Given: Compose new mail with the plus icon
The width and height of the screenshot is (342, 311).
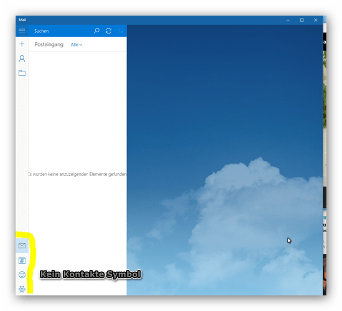Looking at the screenshot, I should pos(22,44).
